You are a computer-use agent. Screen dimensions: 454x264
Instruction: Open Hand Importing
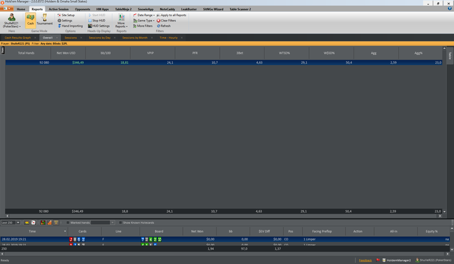point(70,26)
